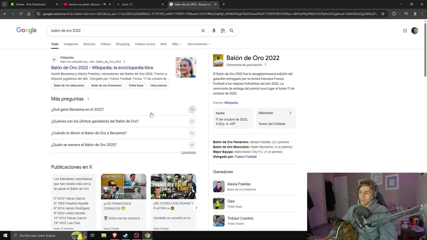Open Windows Start menu
This screenshot has height=240, width=427.
[x=6, y=235]
